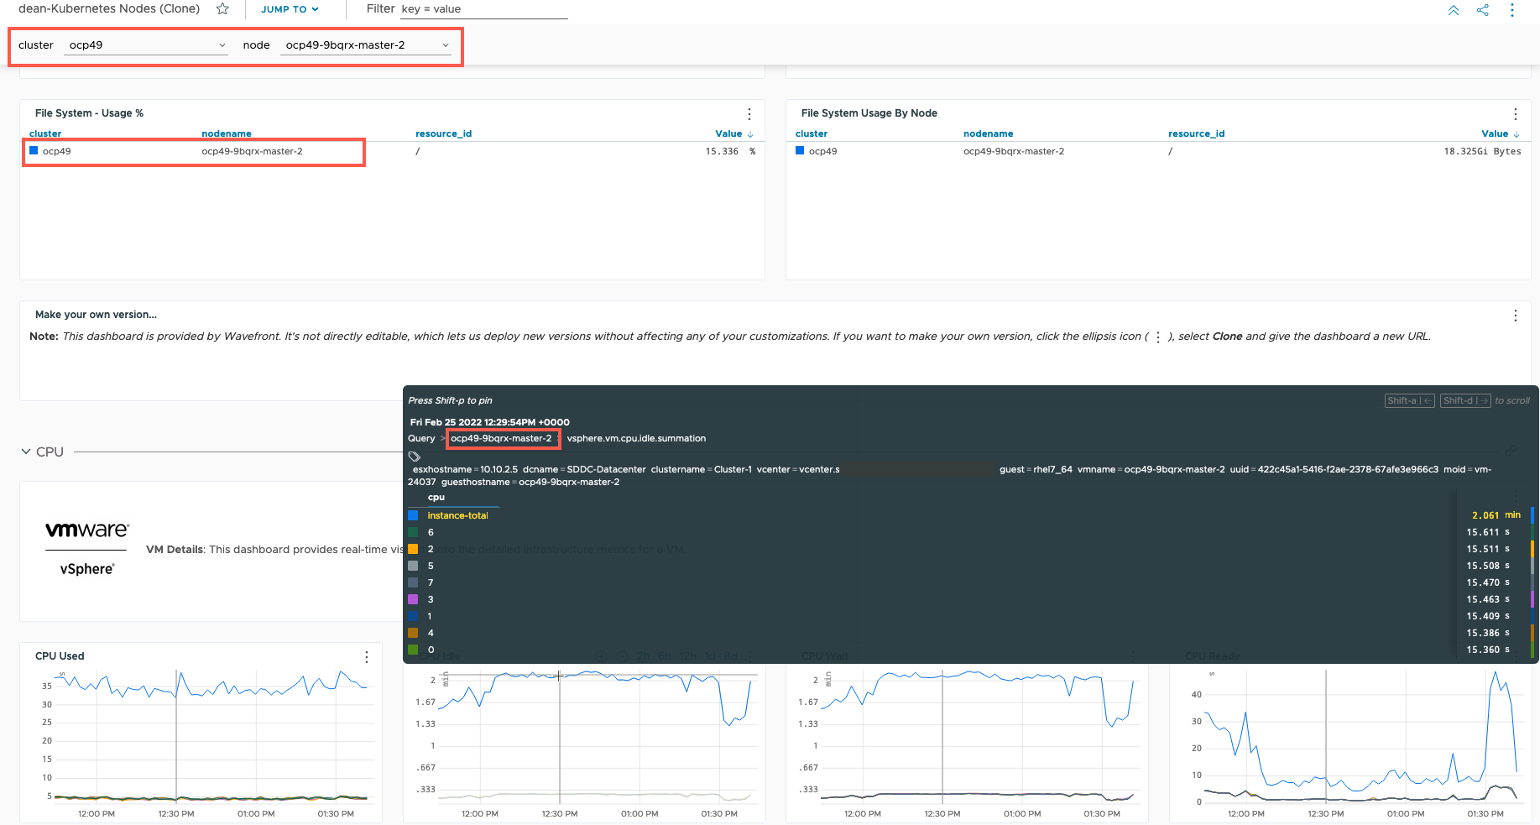
Task: Click ocp49-9bqrx-master-2 in Usage By Node table
Action: [1014, 152]
